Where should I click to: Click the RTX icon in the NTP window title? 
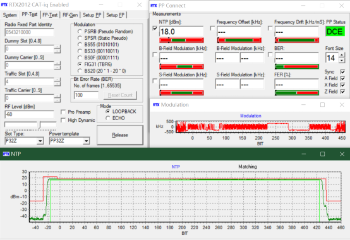coord(6,154)
